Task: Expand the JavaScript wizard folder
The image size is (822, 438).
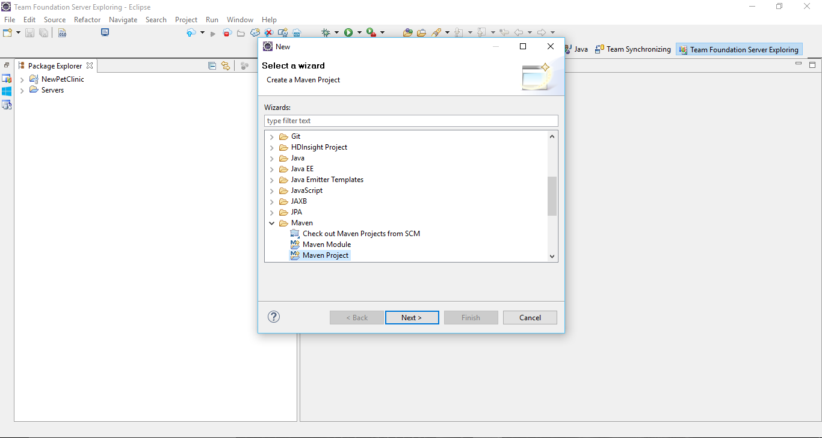Action: coord(272,190)
